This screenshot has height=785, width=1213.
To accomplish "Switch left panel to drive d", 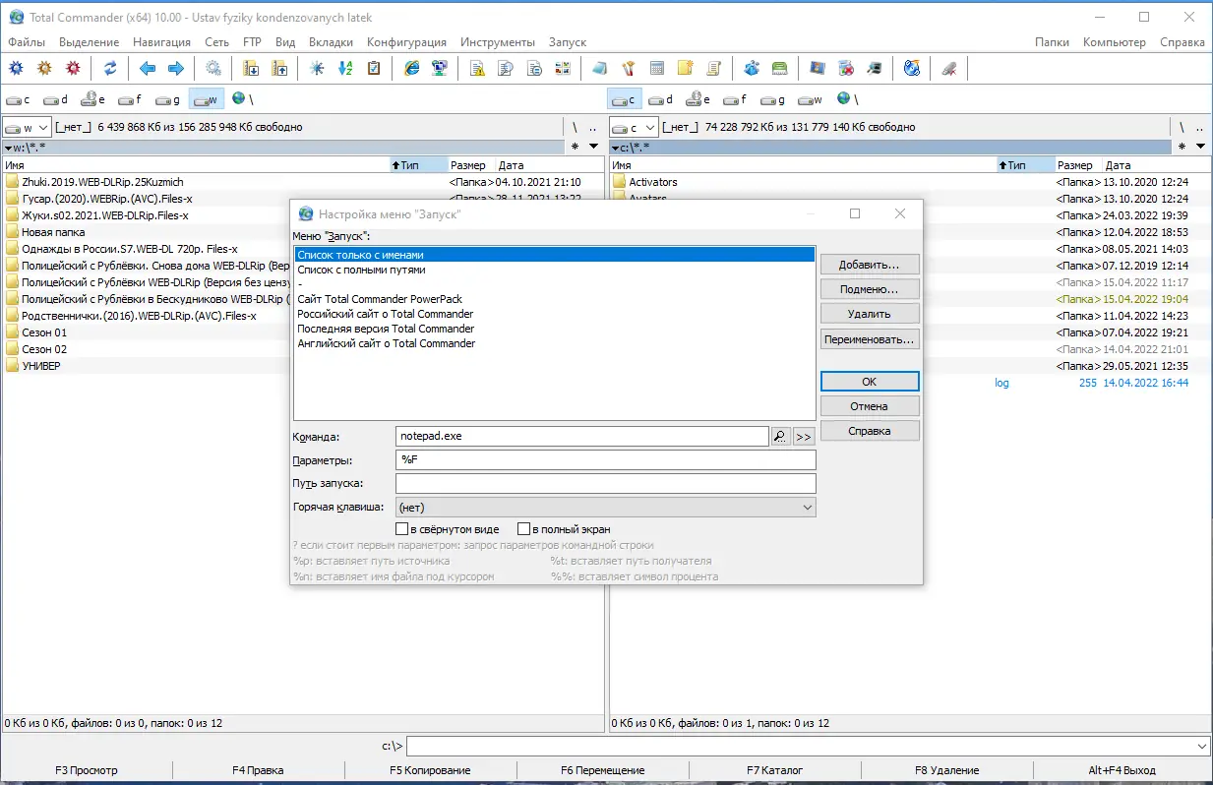I will [x=55, y=99].
